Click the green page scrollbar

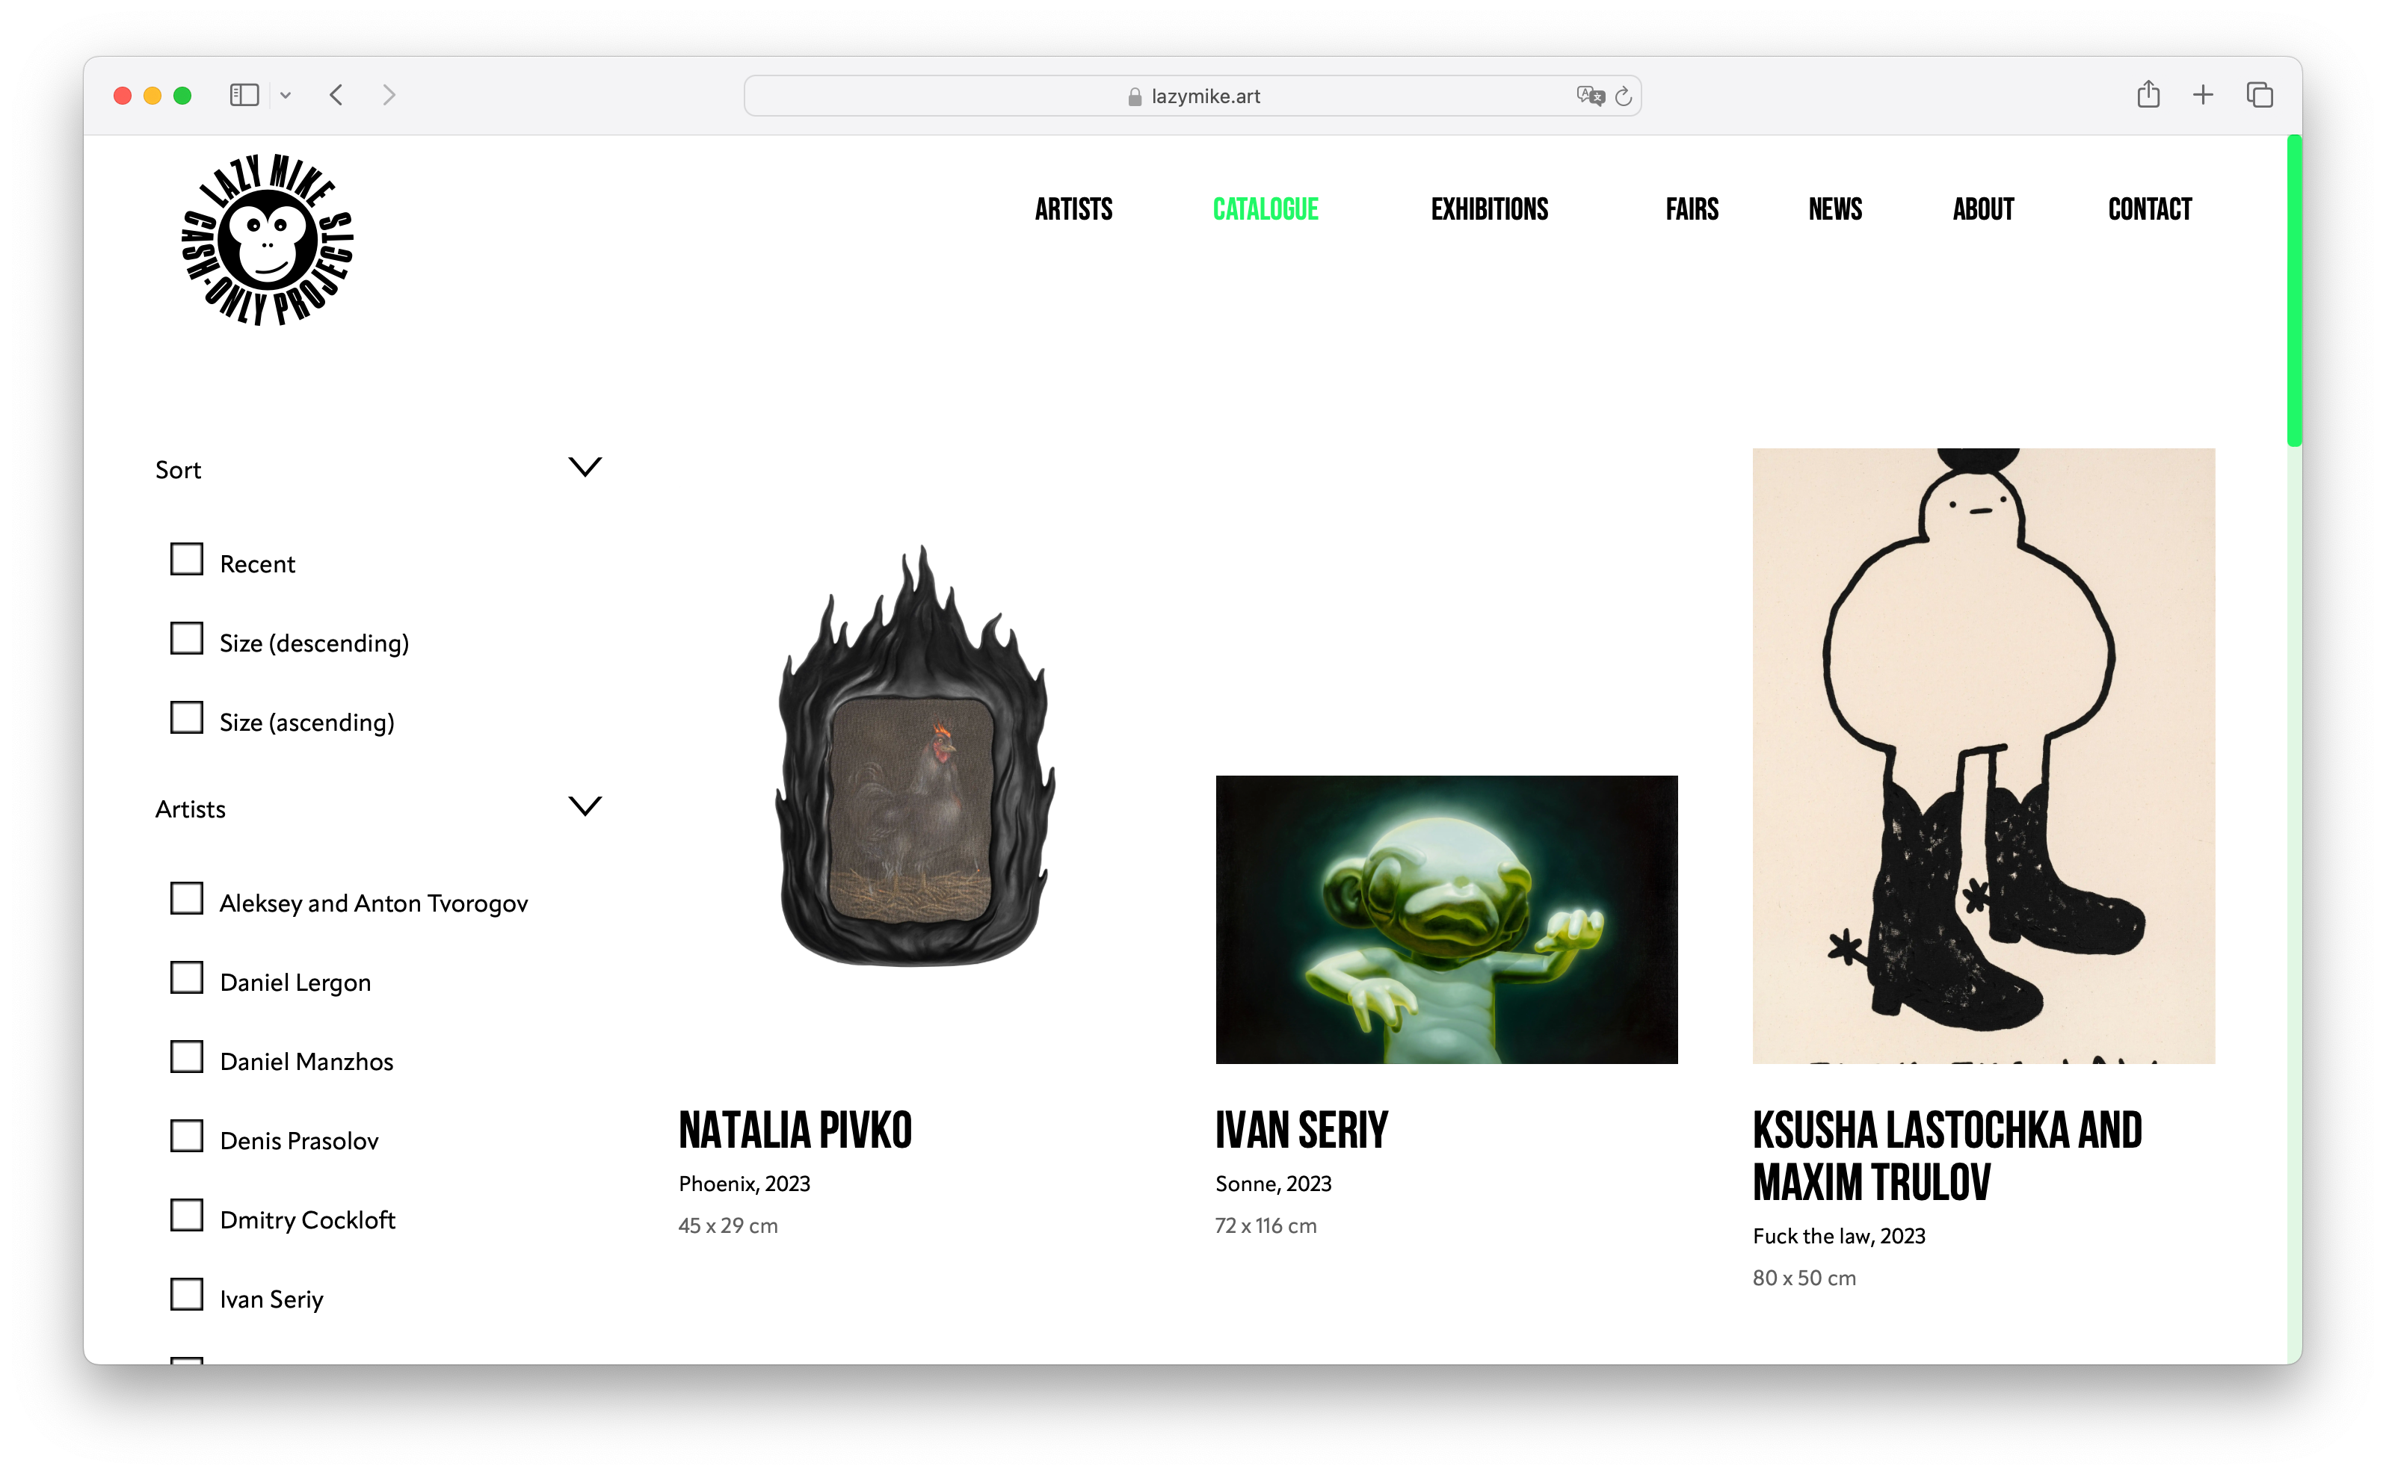(x=2294, y=291)
